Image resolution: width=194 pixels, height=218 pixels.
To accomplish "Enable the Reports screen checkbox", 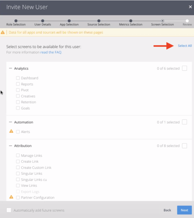I will 18,84.
